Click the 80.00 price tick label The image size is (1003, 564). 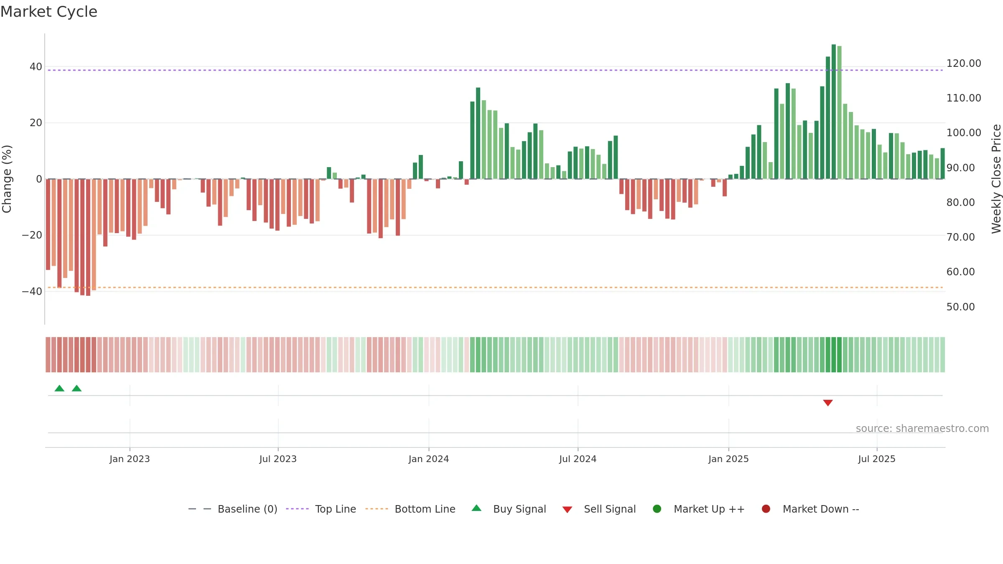coord(961,203)
